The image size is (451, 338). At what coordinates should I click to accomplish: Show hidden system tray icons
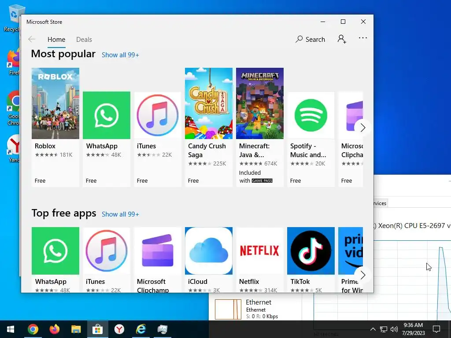(373, 329)
